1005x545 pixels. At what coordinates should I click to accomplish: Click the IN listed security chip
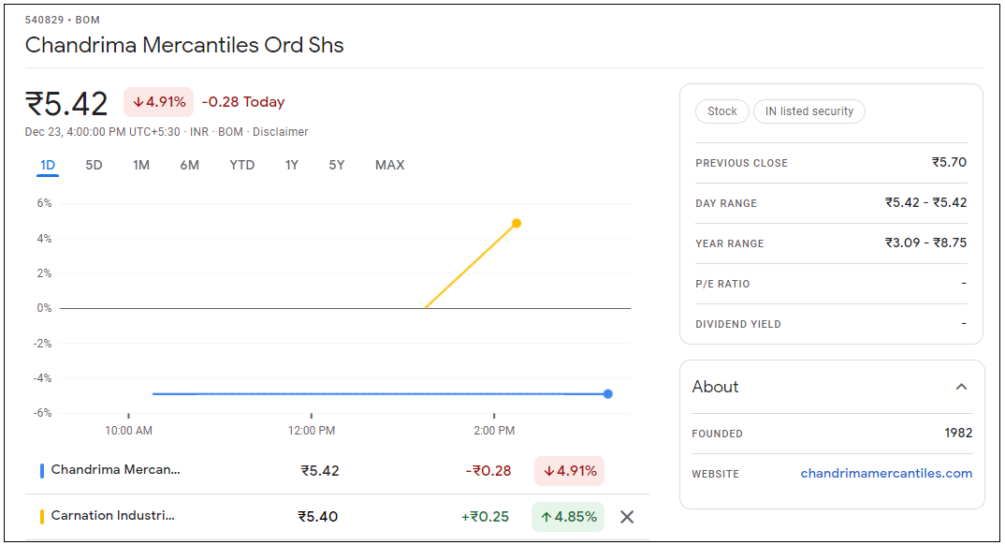[809, 111]
